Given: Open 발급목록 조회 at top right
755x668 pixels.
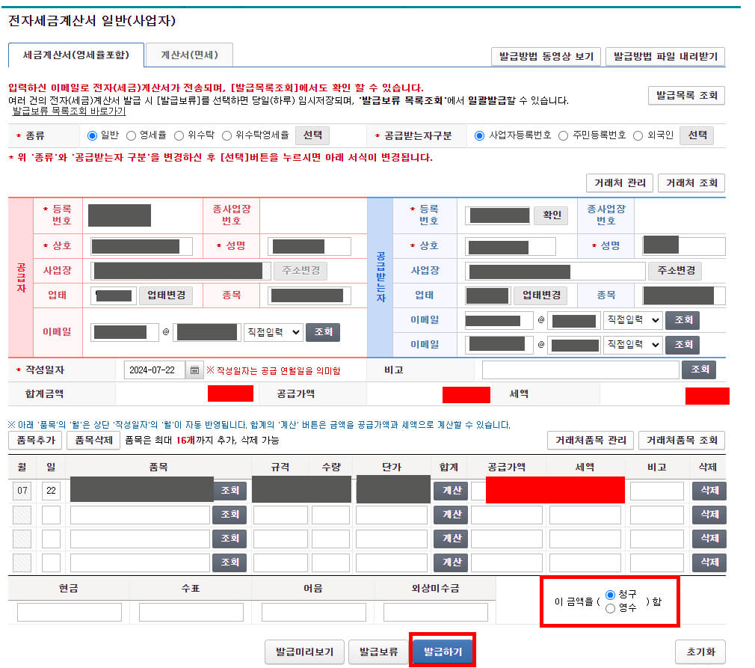Looking at the screenshot, I should pyautogui.click(x=685, y=96).
